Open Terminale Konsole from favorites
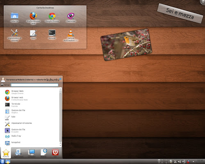The width and height of the screenshot is (205, 164). [x=31, y=105]
